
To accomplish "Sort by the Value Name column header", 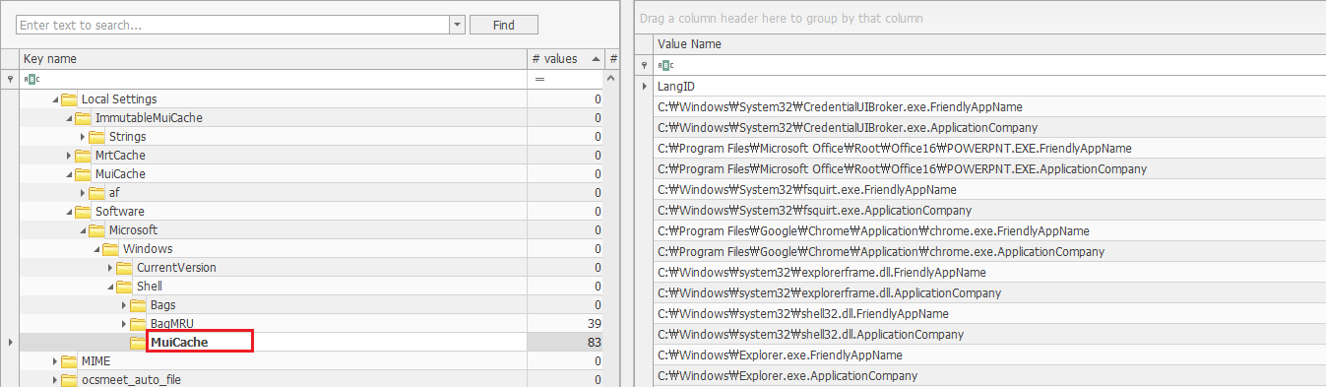I will tap(989, 44).
